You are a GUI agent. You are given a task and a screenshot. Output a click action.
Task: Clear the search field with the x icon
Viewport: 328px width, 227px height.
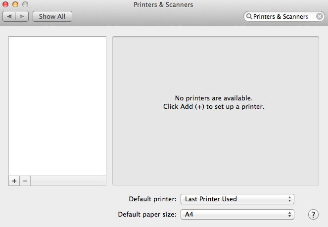click(x=320, y=16)
